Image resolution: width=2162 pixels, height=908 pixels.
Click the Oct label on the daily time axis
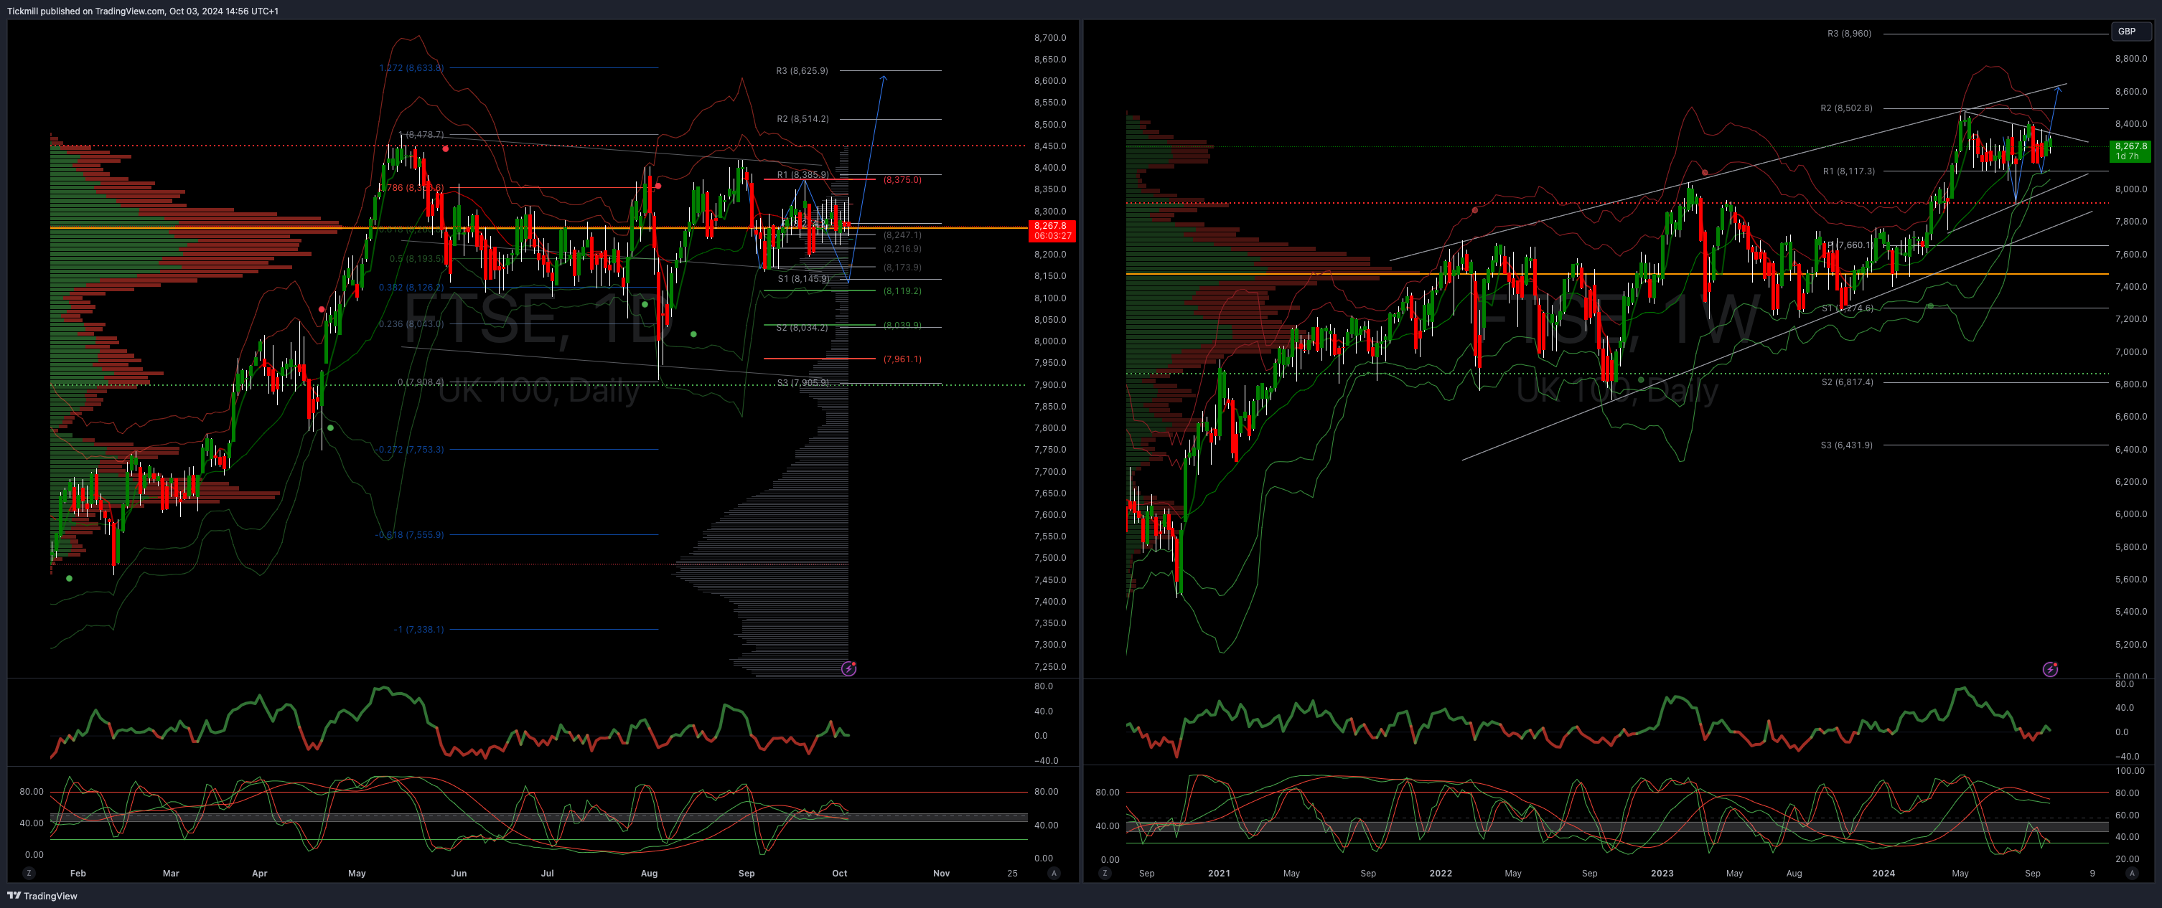[839, 873]
